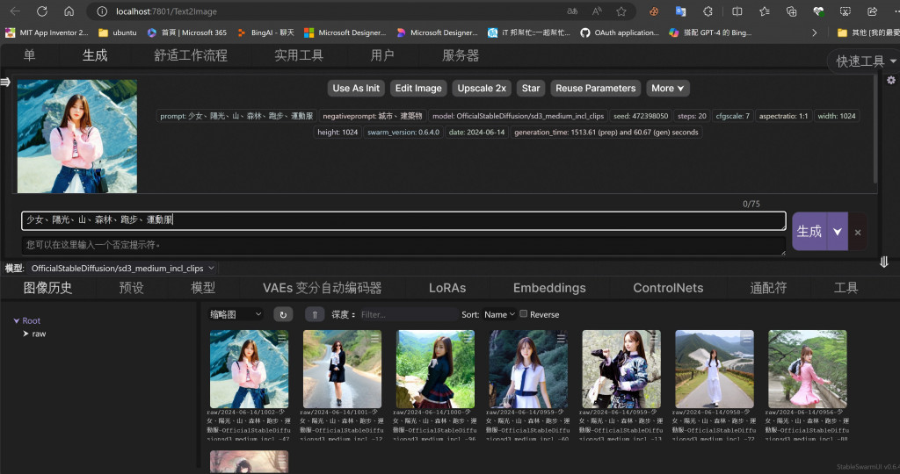The image size is (900, 474).
Task: Open the ControlNets tab
Action: coord(668,288)
